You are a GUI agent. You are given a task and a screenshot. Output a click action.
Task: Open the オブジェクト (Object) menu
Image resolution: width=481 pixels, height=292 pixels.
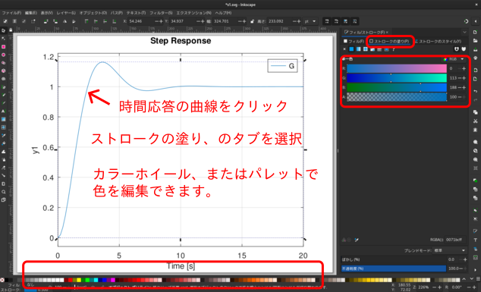pos(93,13)
